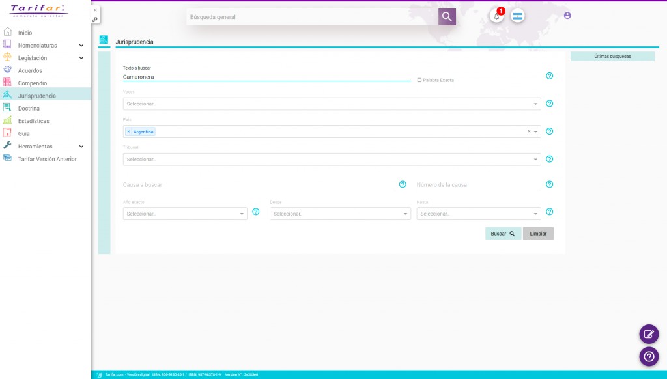Click the Inicio home icon
The image size is (667, 379).
[x=7, y=32]
